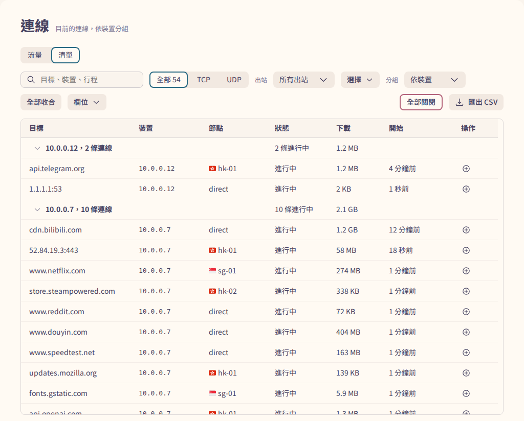Image resolution: width=524 pixels, height=421 pixels.
Task: Click the action icon for www.netflix.com row
Action: click(x=466, y=271)
